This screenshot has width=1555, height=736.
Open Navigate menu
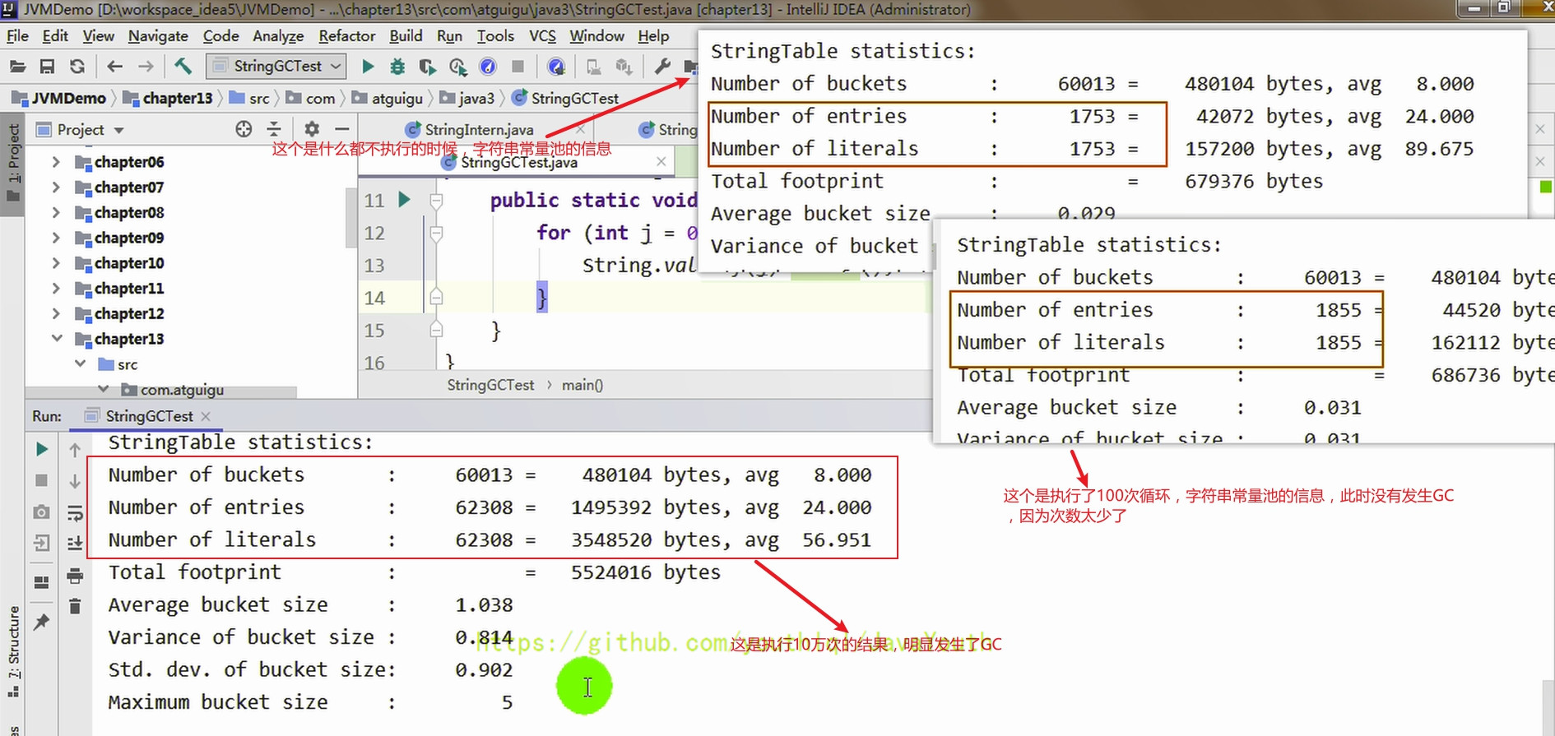coord(158,36)
